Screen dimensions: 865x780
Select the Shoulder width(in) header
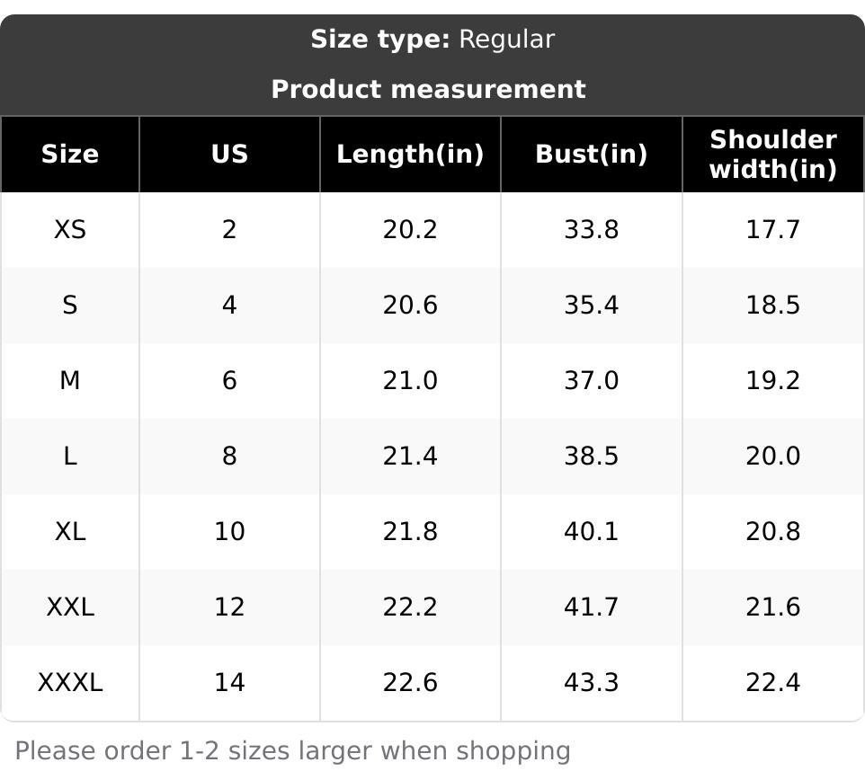(772, 155)
